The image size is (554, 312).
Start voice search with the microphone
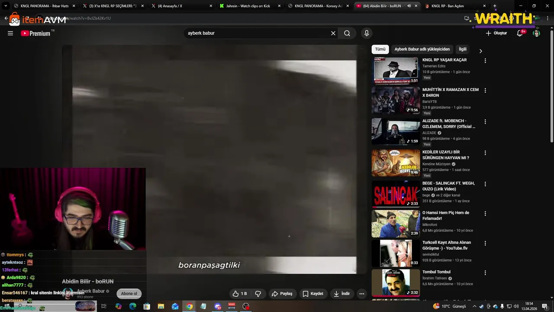coord(367,33)
